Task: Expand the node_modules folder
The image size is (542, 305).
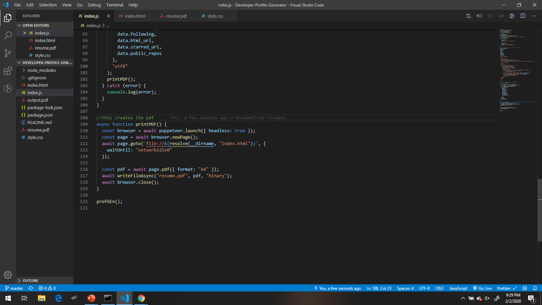Action: [x=42, y=70]
